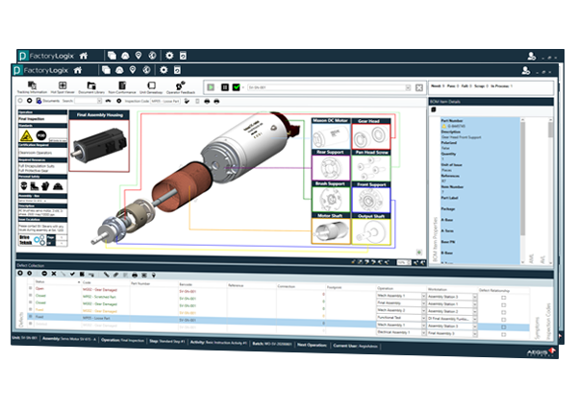
Task: Select the Output Shaft thumbnail
Action: click(371, 230)
